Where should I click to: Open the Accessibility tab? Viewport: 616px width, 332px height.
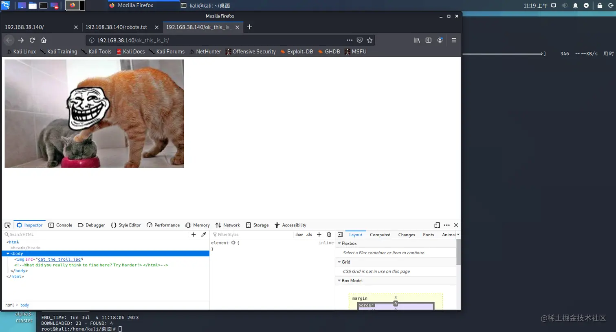(x=290, y=225)
